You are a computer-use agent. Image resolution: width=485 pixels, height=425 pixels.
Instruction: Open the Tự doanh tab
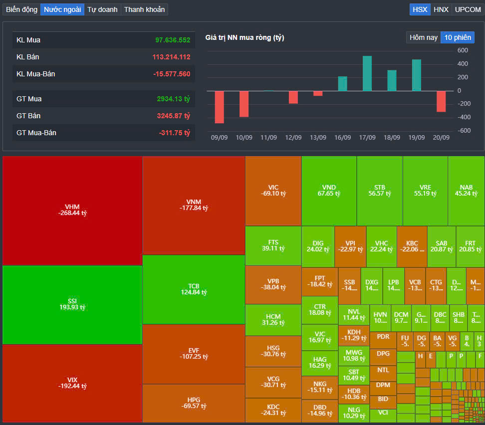point(102,9)
